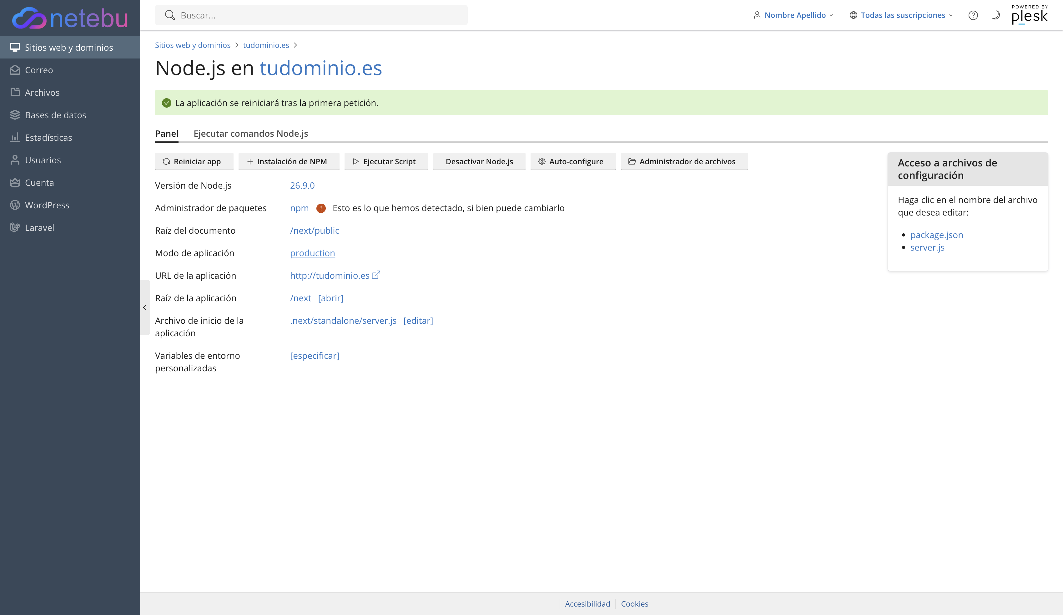1063x615 pixels.
Task: Click the globe subscriptions icon
Action: click(x=853, y=15)
